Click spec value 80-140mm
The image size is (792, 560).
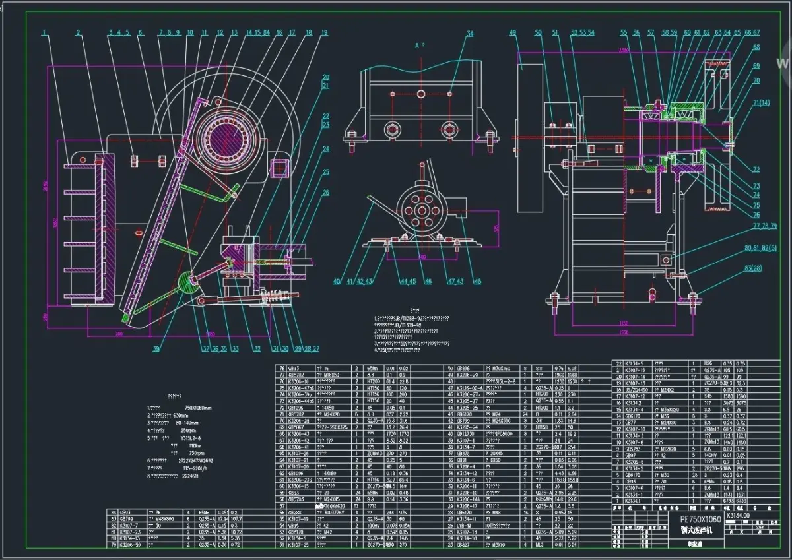point(187,423)
